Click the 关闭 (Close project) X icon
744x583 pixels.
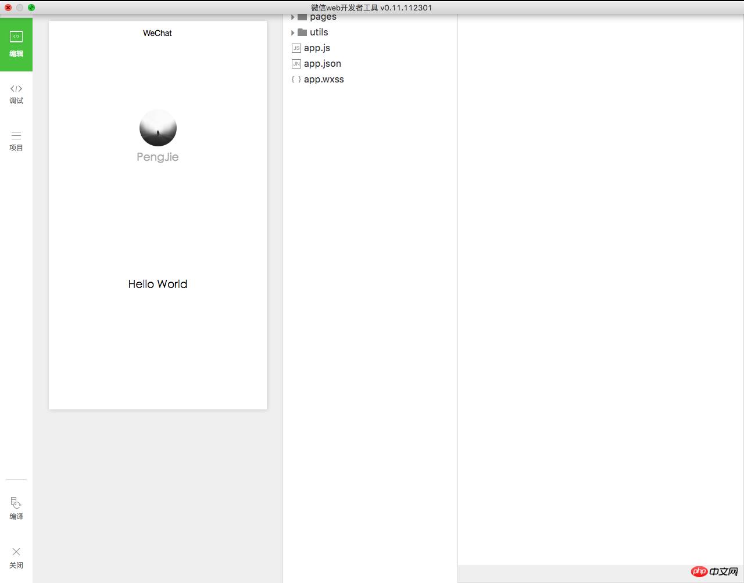pyautogui.click(x=16, y=552)
